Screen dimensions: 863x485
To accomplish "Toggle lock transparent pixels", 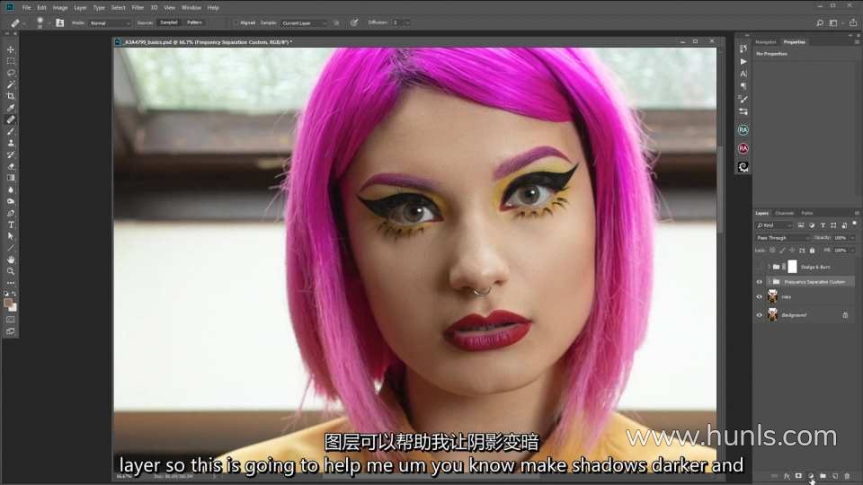I will [772, 251].
